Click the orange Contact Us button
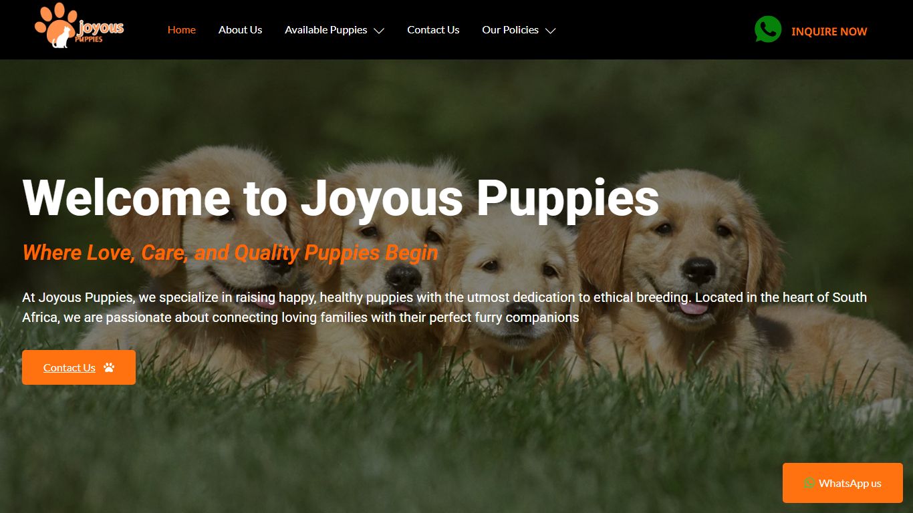This screenshot has height=513, width=913. tap(79, 367)
